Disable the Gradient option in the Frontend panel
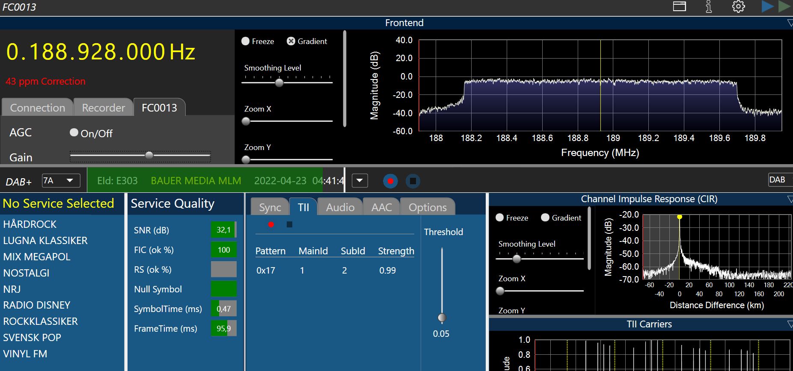 [x=291, y=41]
